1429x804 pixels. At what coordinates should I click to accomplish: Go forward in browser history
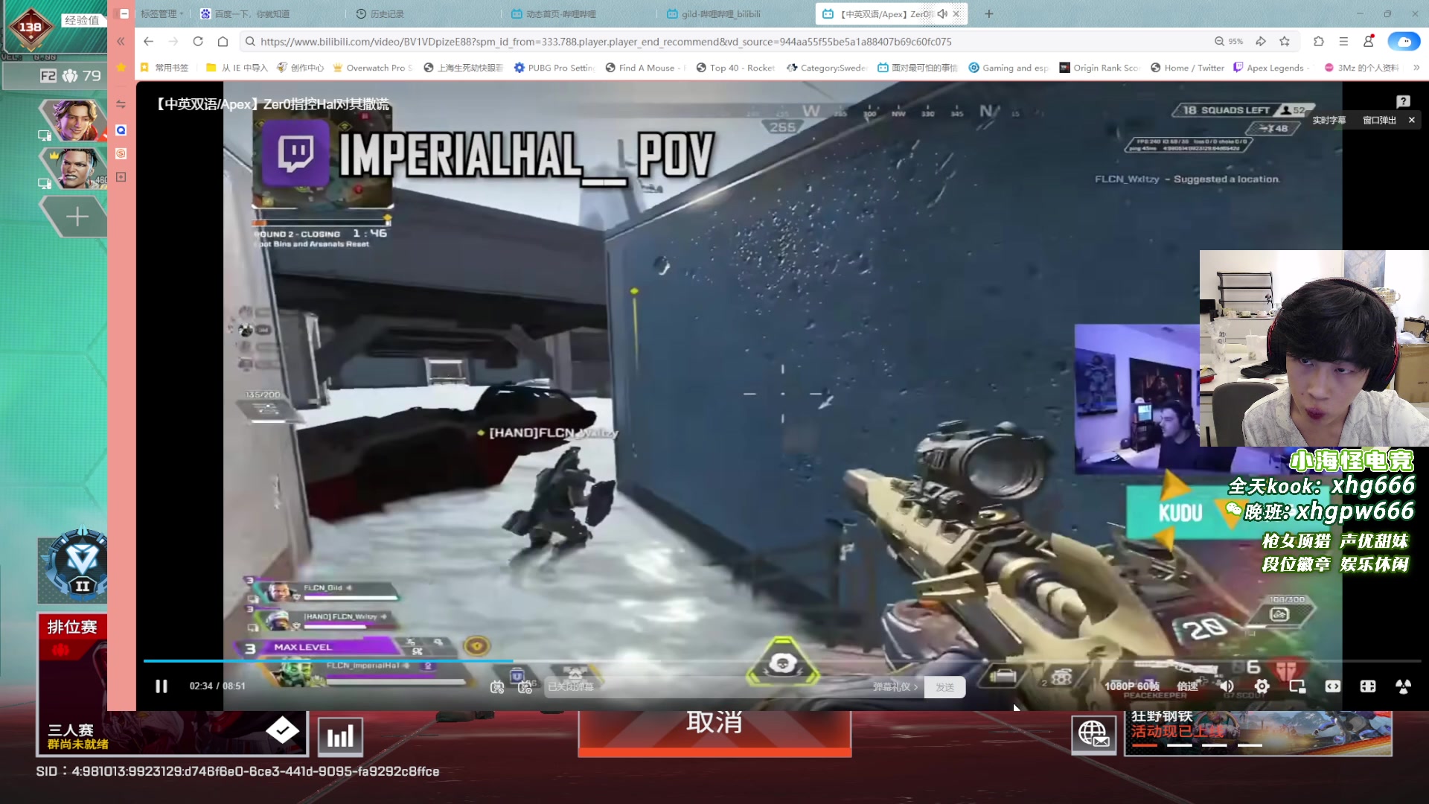(173, 42)
